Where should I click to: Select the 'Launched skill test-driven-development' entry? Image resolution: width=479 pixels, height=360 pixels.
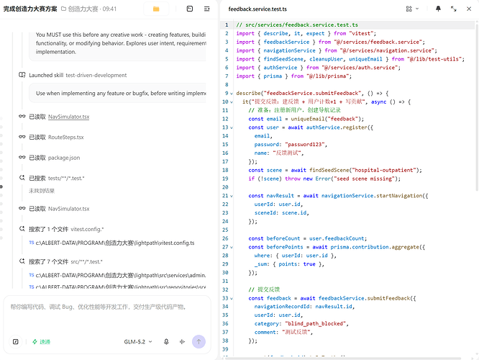point(78,76)
